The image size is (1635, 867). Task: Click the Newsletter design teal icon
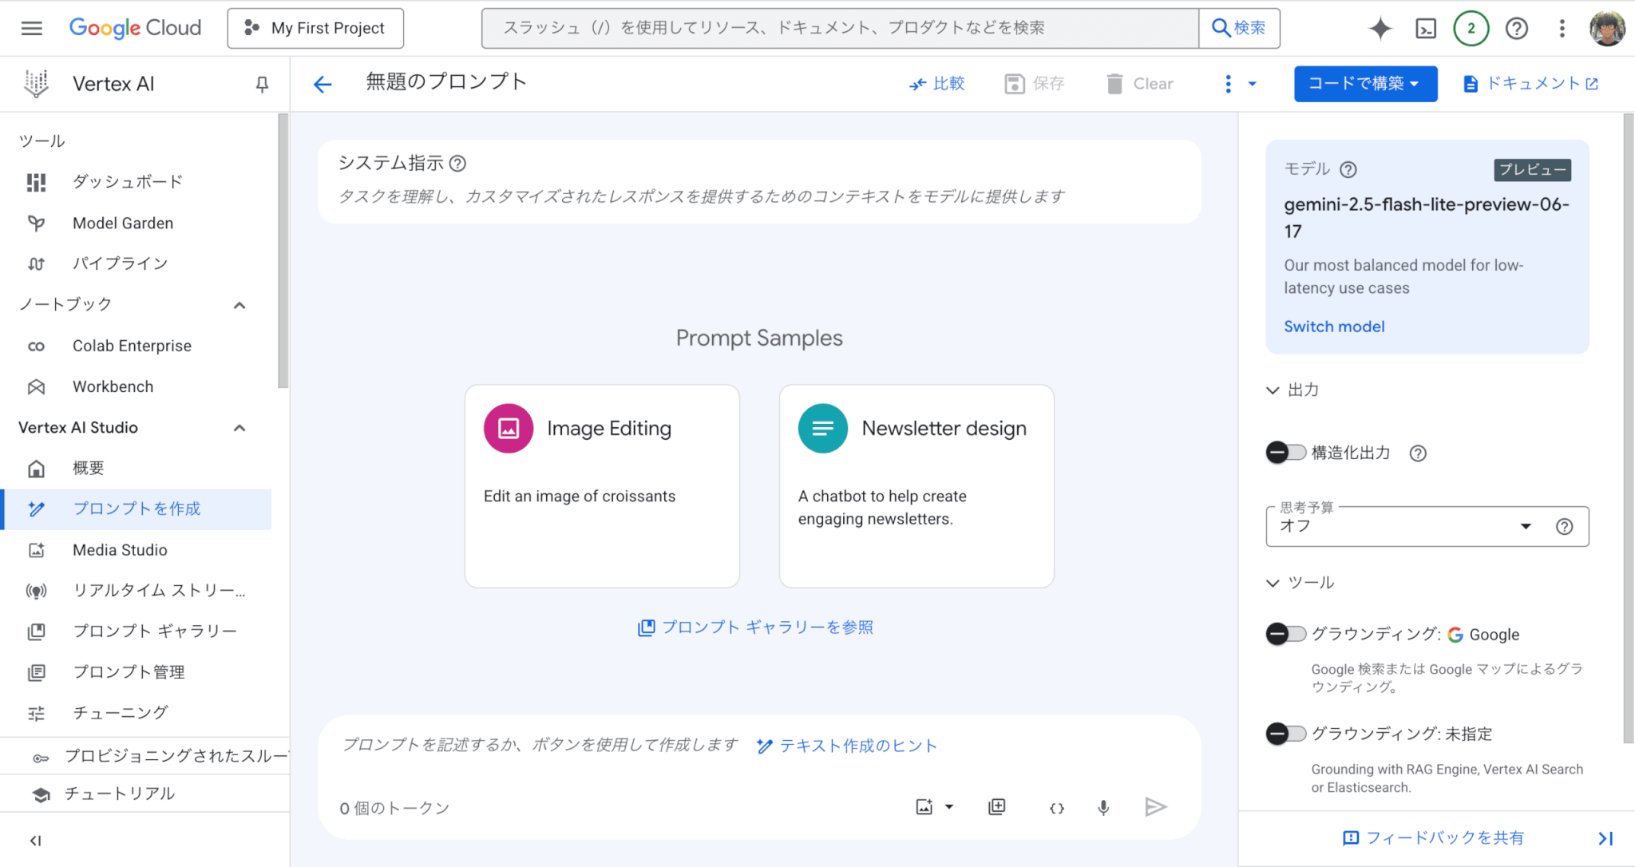click(823, 429)
